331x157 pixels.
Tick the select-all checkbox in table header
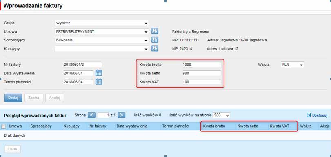point(4,126)
